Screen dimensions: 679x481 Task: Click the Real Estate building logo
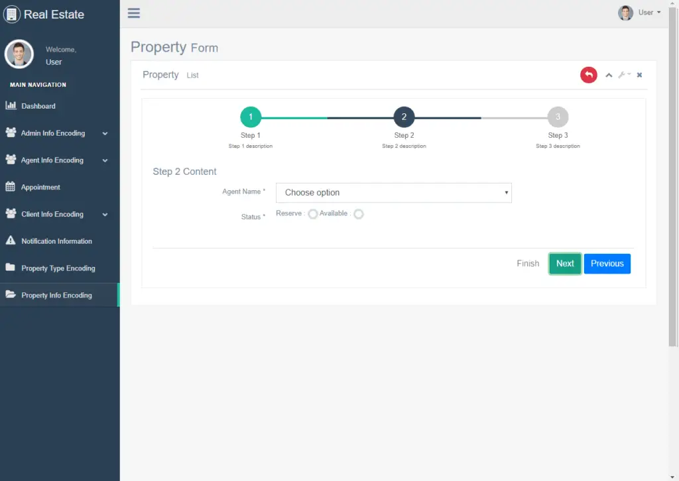click(x=12, y=15)
